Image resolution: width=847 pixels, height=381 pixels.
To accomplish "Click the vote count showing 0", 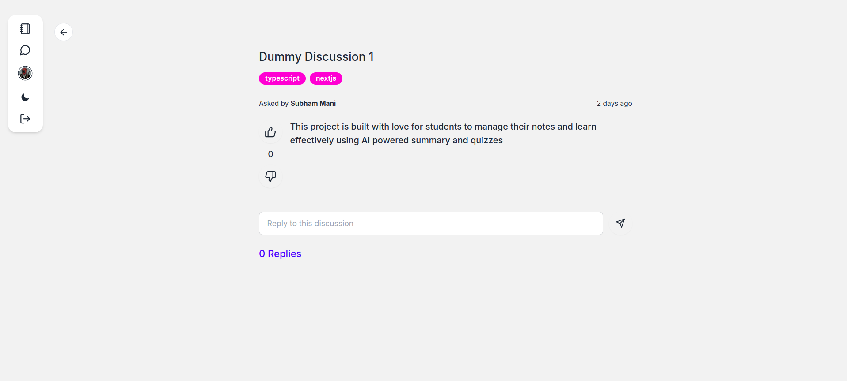I will pyautogui.click(x=270, y=153).
